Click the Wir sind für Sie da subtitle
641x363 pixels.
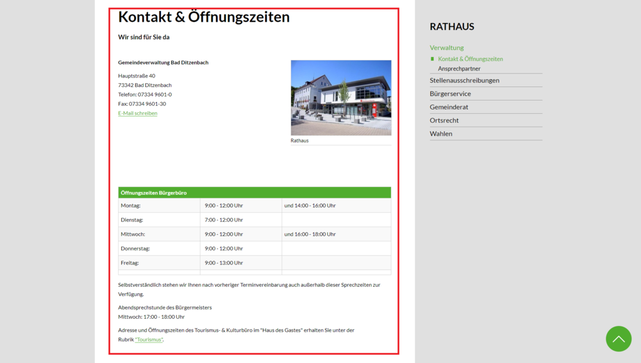pos(144,37)
